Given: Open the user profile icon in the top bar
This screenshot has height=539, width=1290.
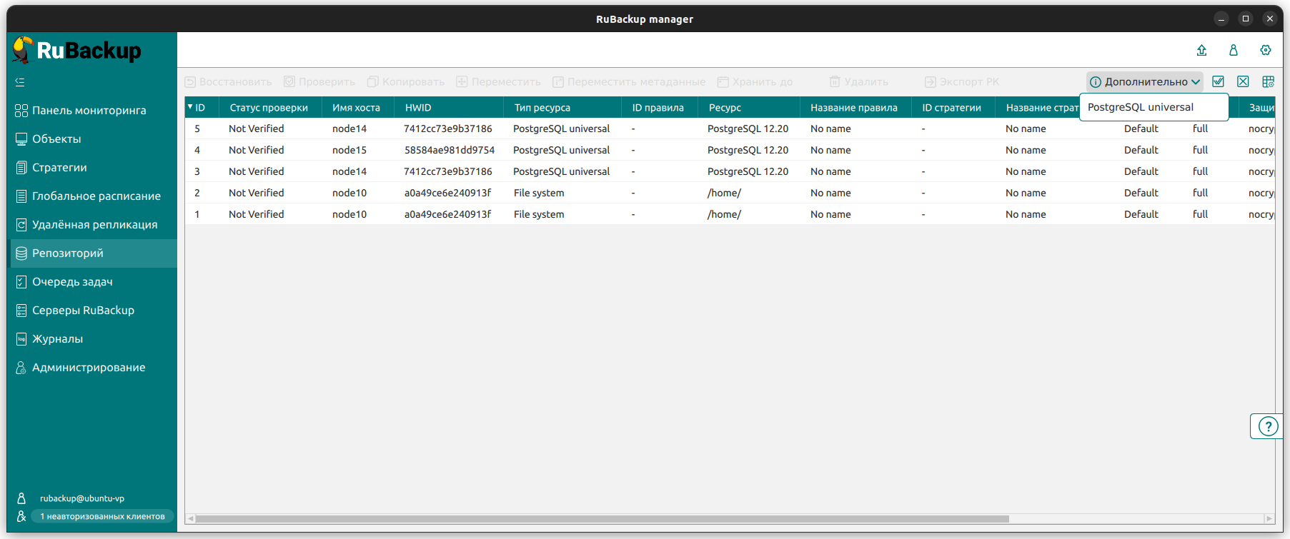Looking at the screenshot, I should tap(1234, 50).
